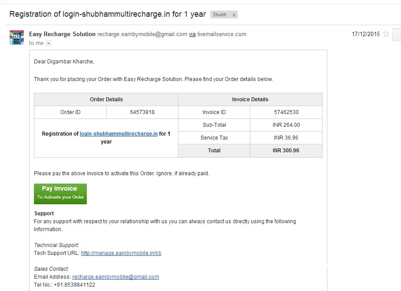This screenshot has width=401, height=291.
Task: Click the total amount INR 300.96
Action: coord(286,151)
